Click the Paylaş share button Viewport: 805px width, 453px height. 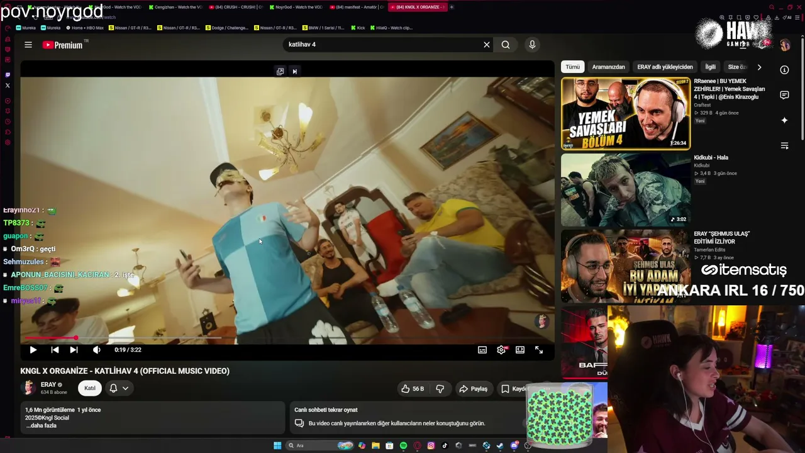click(x=473, y=389)
